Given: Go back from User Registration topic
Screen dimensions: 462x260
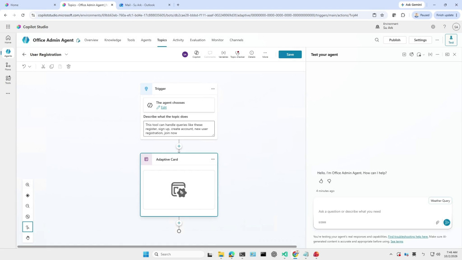Looking at the screenshot, I should click(x=24, y=55).
